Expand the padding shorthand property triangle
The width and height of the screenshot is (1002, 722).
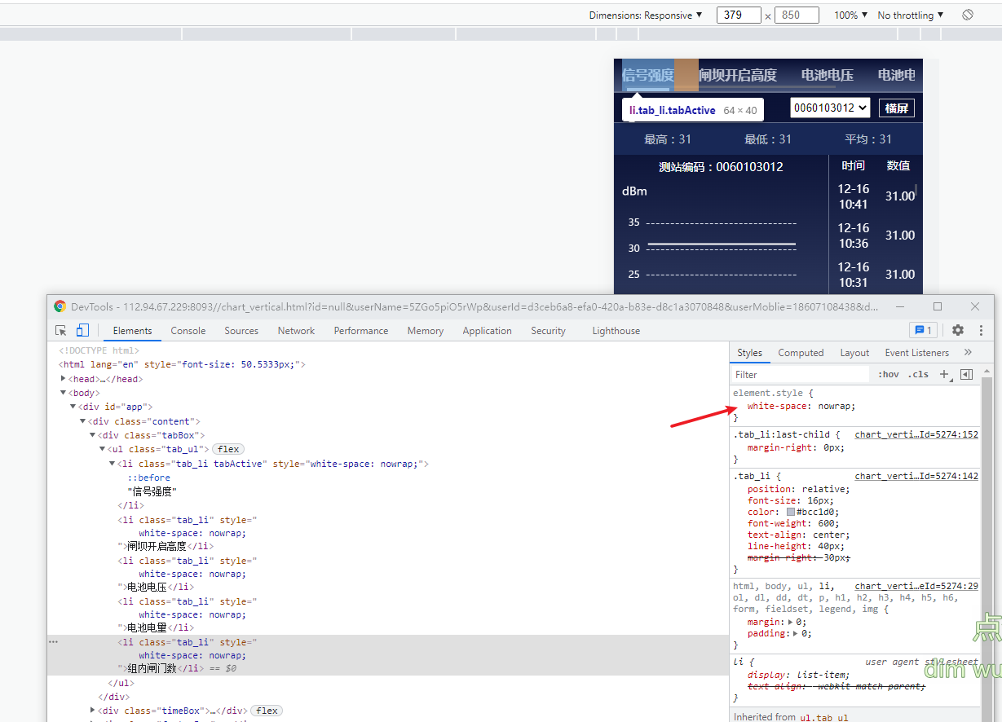pos(797,632)
